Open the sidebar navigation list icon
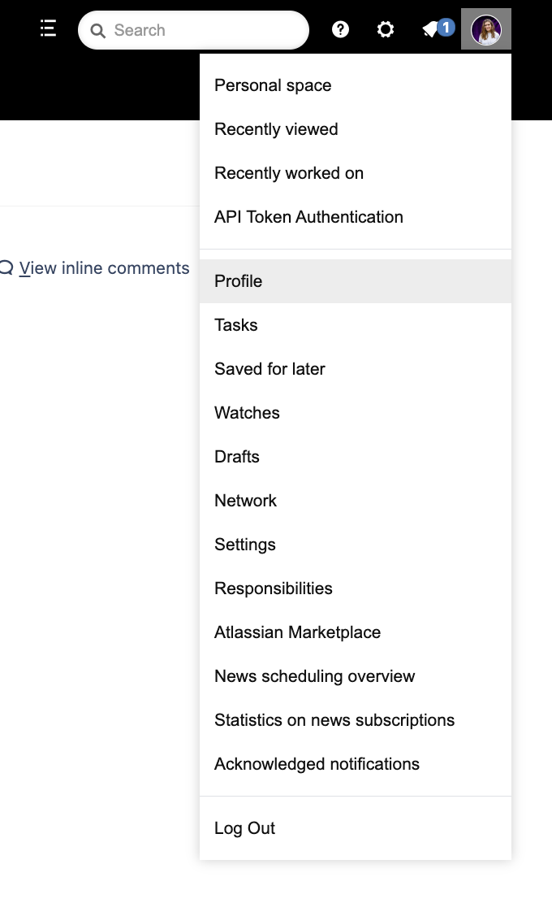552x912 pixels. pyautogui.click(x=48, y=28)
